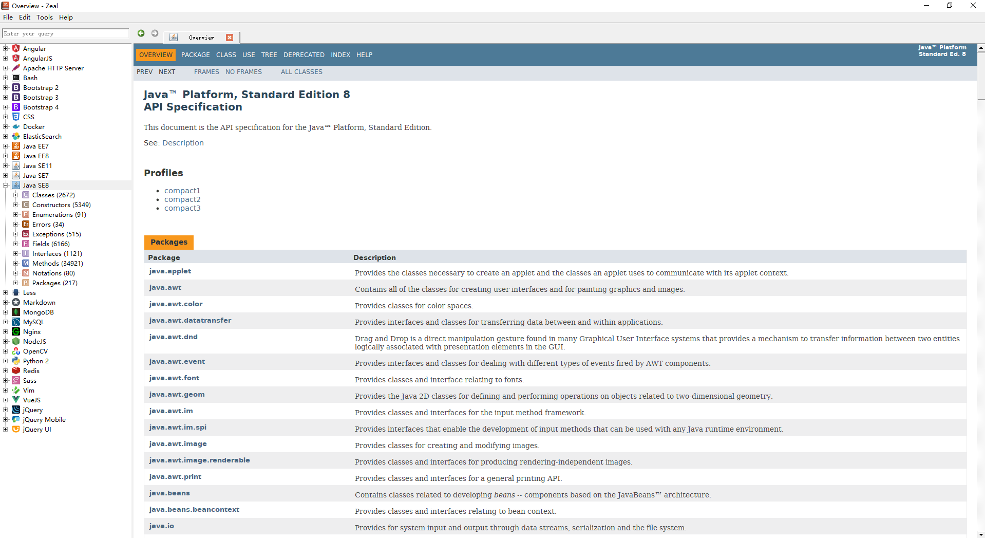Open the java.io package link
Viewport: 985px width, 538px height.
(161, 526)
